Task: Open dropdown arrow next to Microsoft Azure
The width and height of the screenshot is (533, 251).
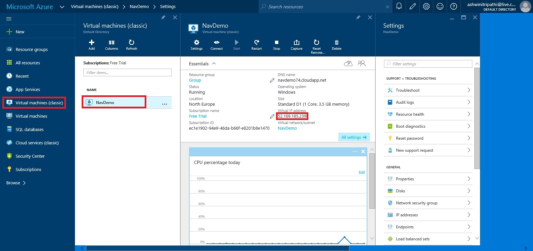Action: pos(62,7)
